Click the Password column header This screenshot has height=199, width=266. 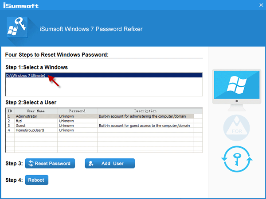point(77,111)
